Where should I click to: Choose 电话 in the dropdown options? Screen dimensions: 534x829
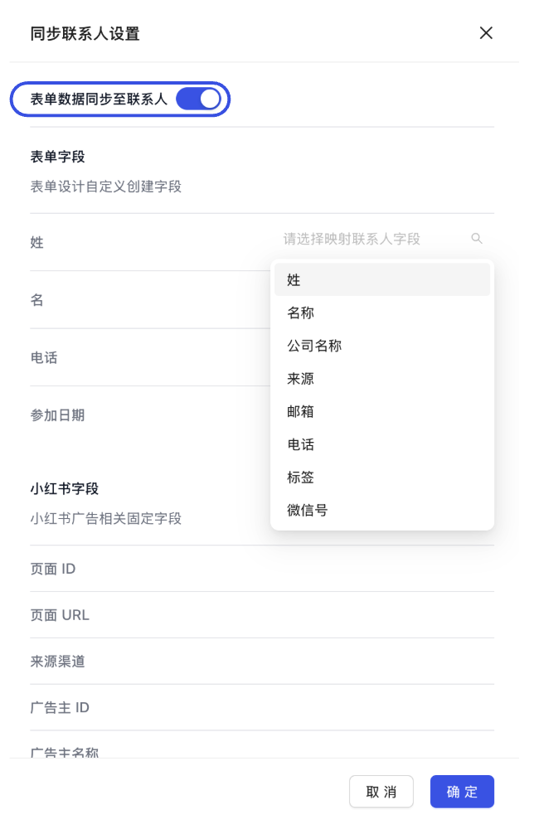(x=382, y=445)
